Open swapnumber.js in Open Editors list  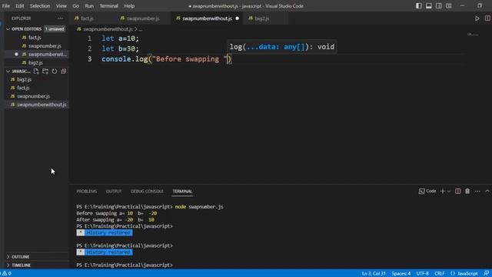pos(45,46)
